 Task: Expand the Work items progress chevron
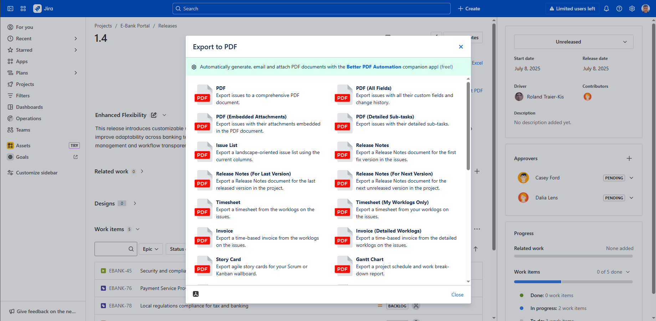pos(628,272)
